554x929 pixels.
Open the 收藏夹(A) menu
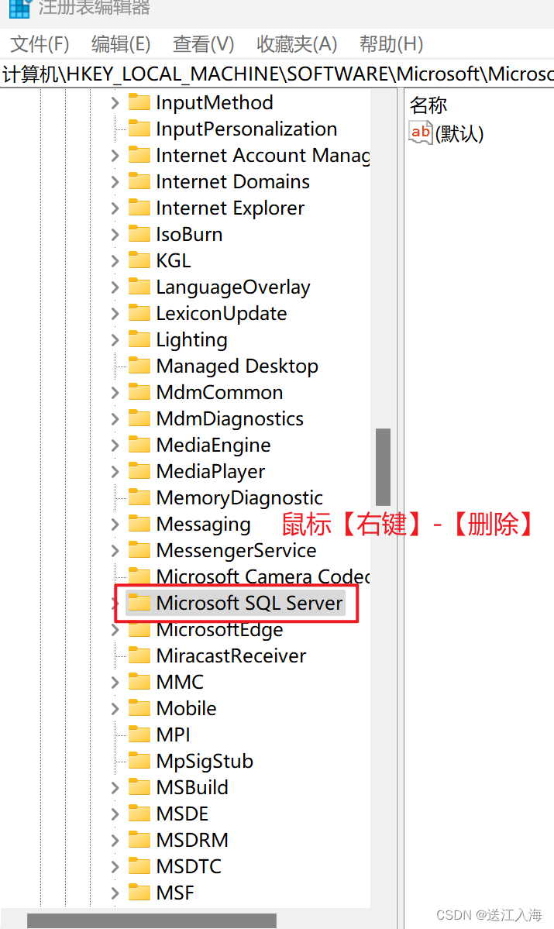(x=297, y=44)
